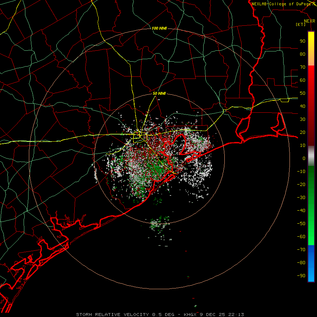Click the 70 value on the velocity scale

[303, 67]
